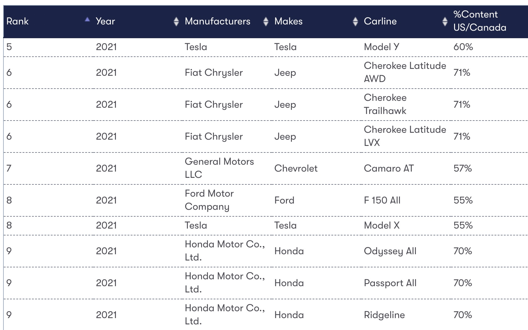Click the %Content US/Canada column header
Image resolution: width=528 pixels, height=330 pixels.
click(x=479, y=21)
